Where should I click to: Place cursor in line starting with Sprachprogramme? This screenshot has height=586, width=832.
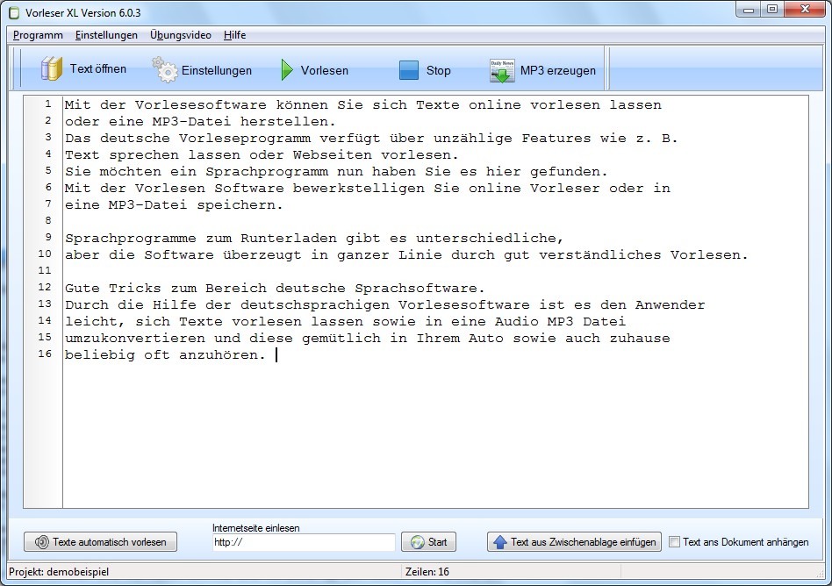(312, 238)
